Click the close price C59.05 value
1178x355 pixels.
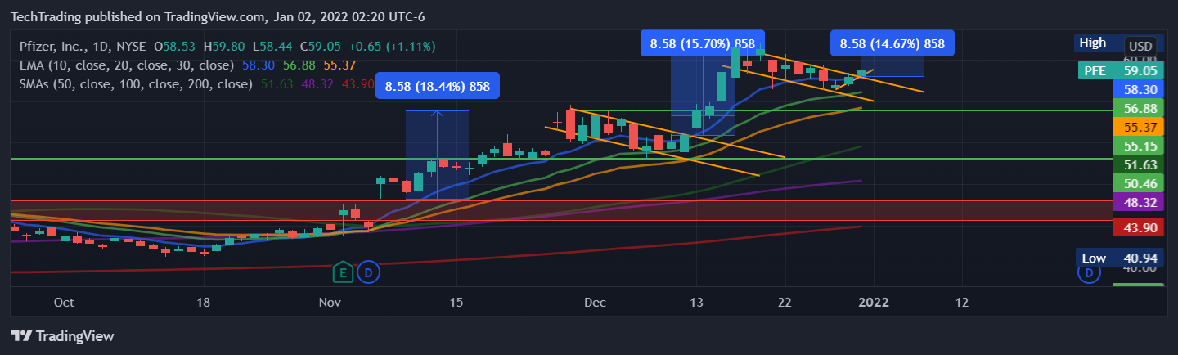coord(319,47)
